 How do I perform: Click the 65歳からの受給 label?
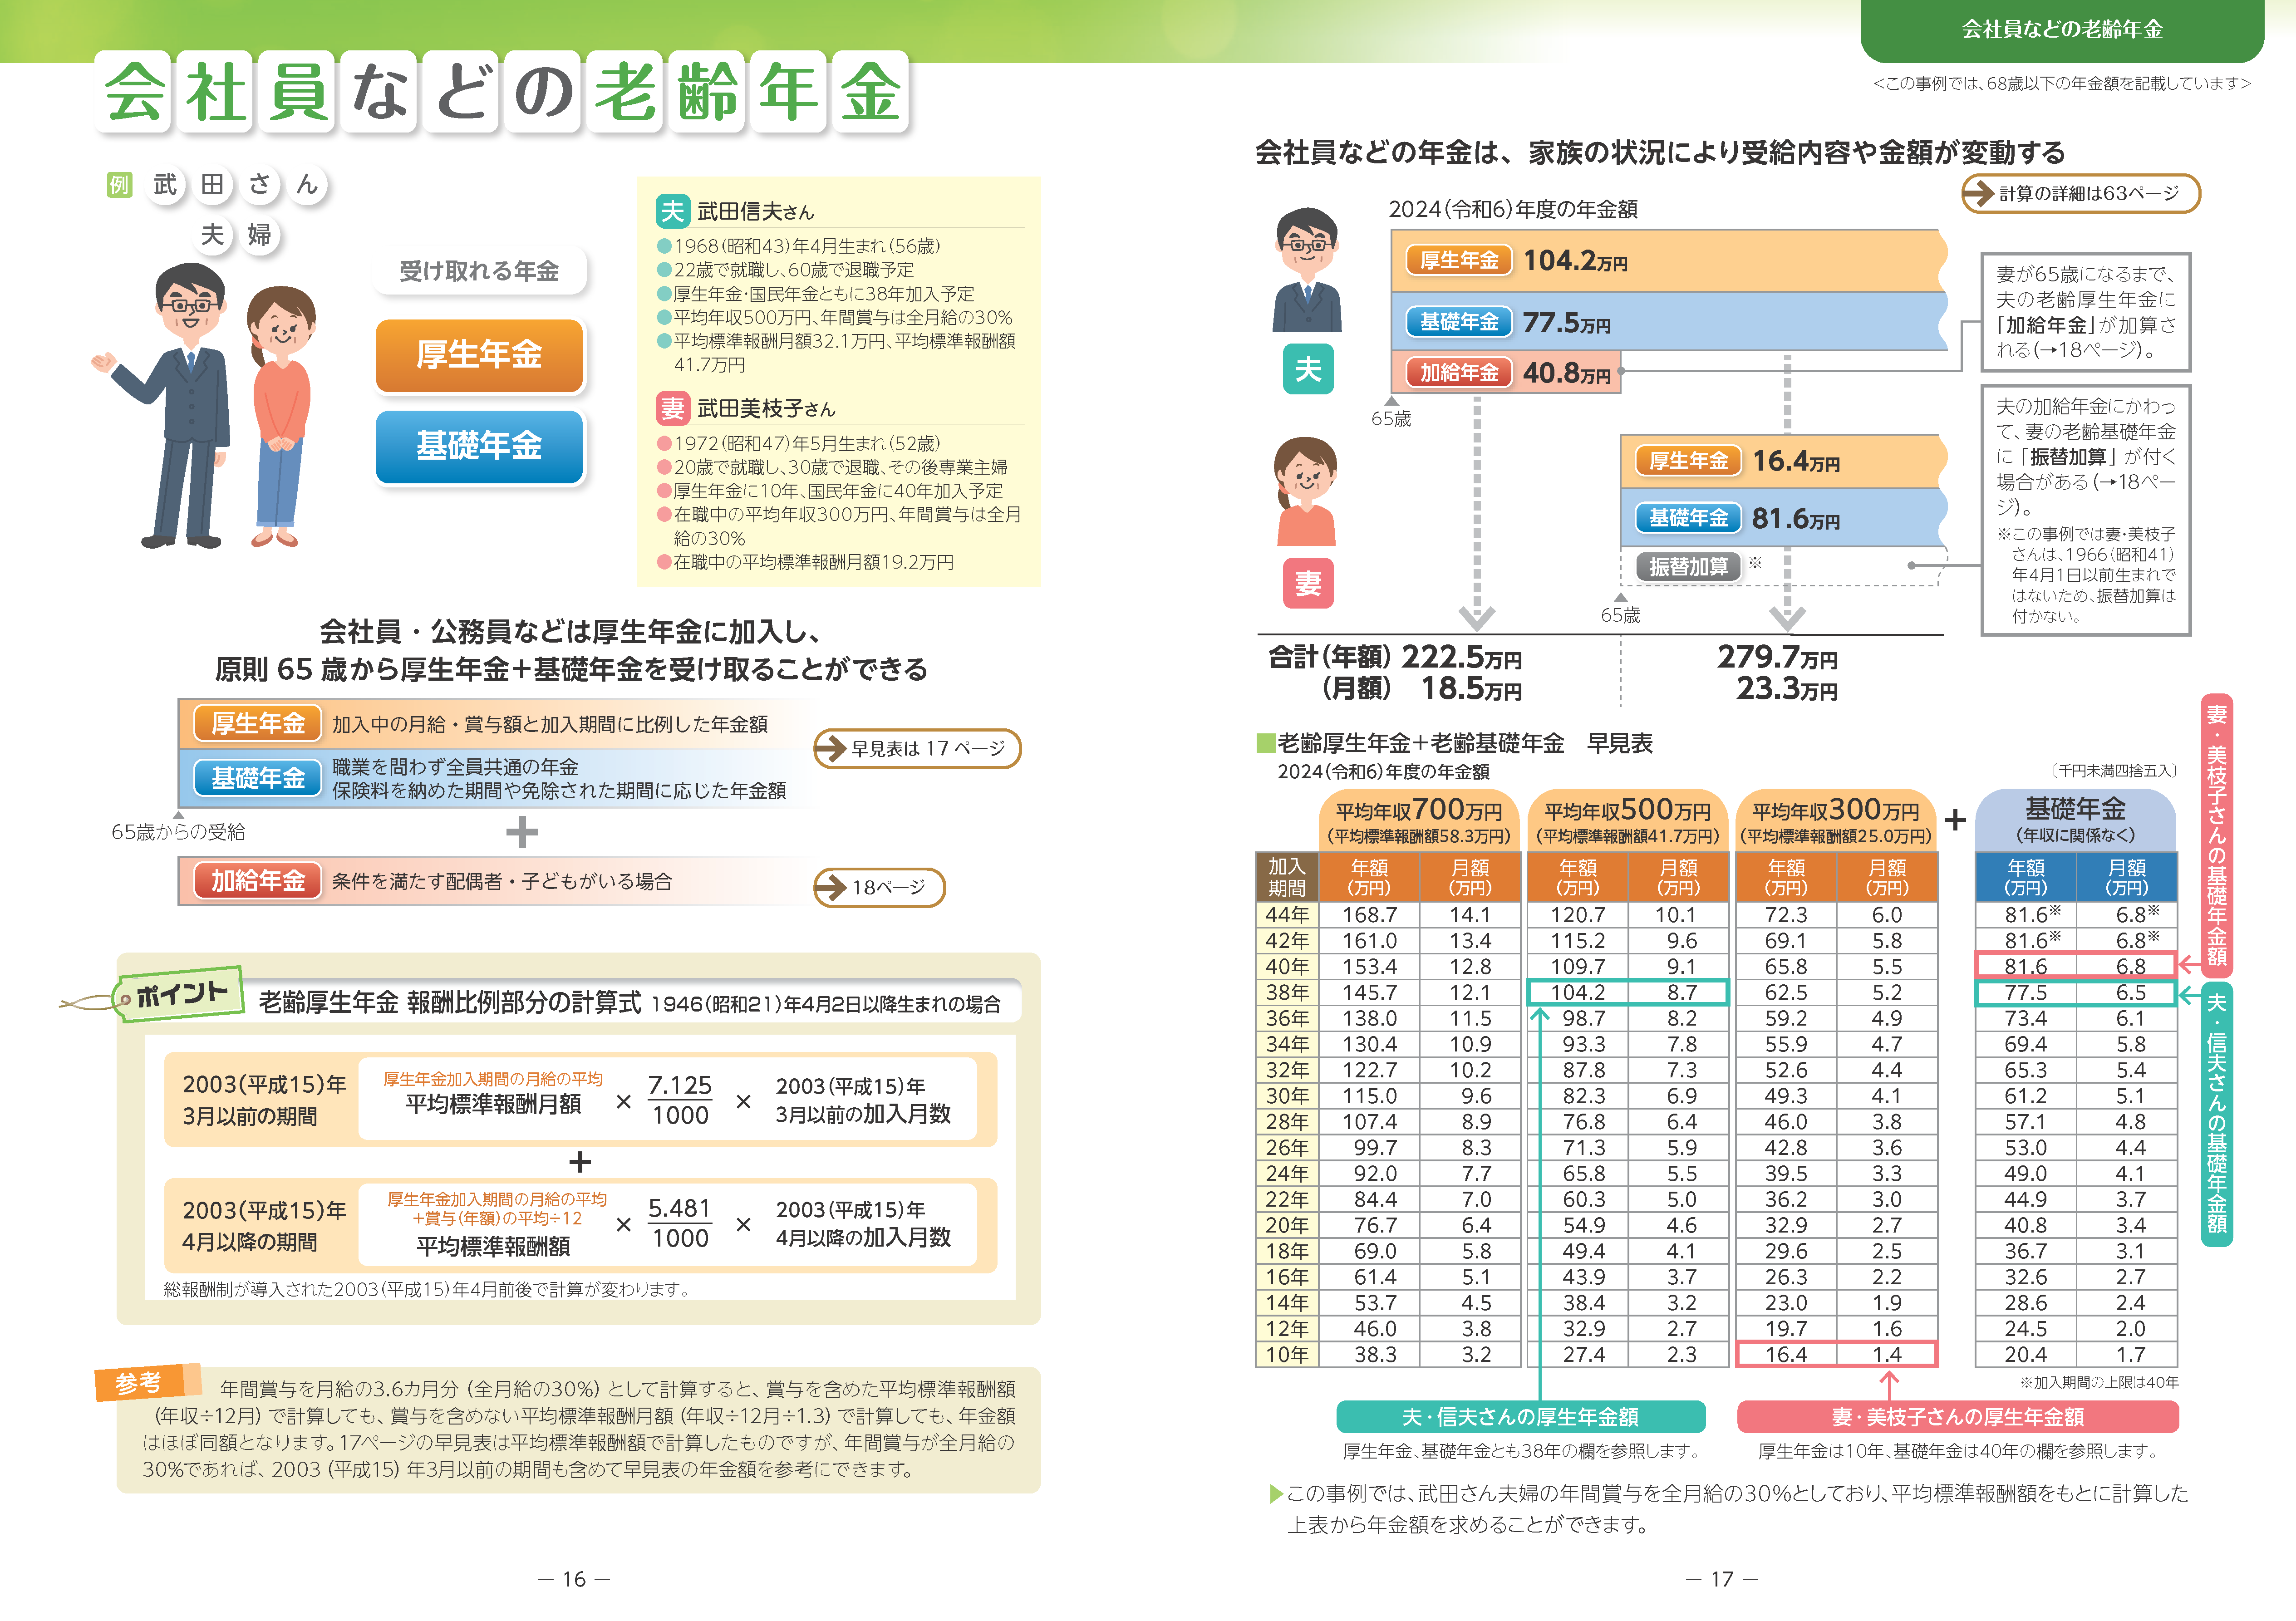click(178, 832)
